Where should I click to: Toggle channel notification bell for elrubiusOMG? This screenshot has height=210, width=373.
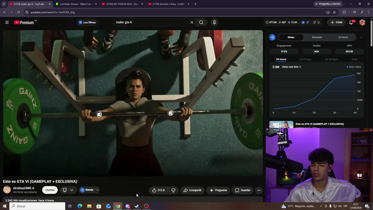coord(65,190)
